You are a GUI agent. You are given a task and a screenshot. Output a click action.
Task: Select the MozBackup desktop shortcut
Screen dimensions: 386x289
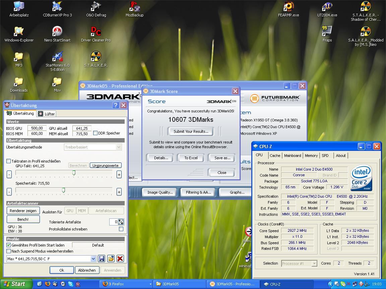click(x=134, y=9)
